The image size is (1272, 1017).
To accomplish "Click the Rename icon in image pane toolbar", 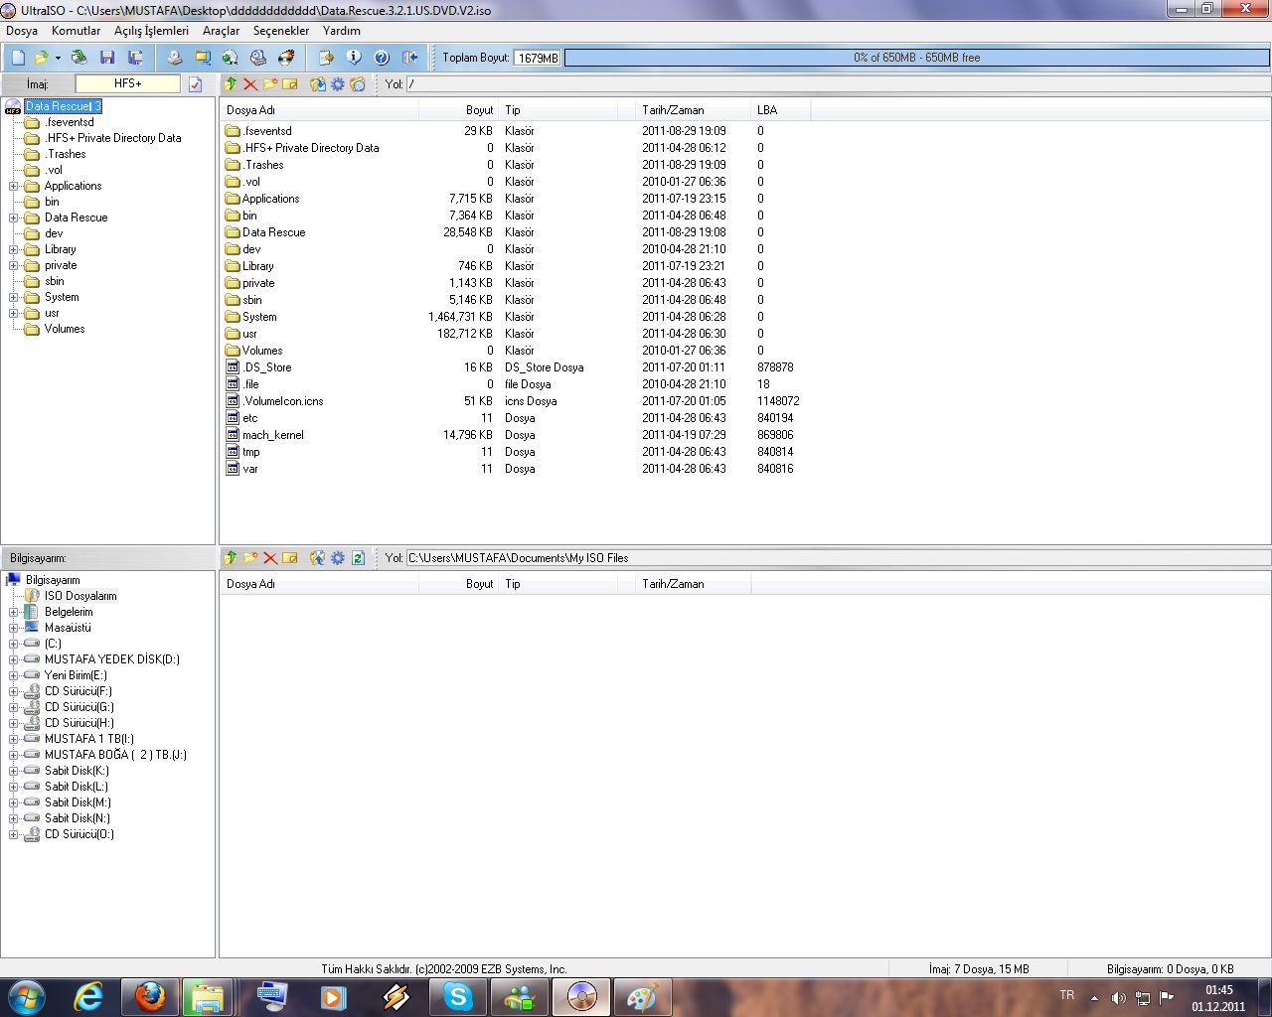I will 290,84.
